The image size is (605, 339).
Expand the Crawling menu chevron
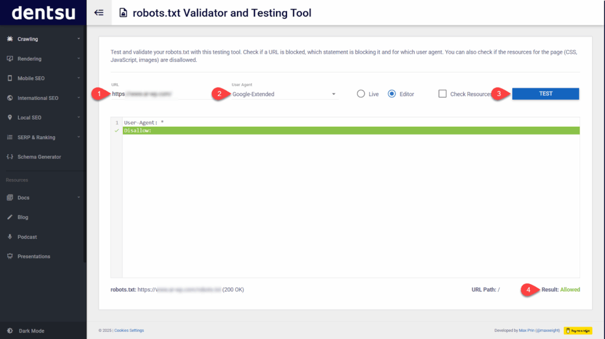pos(79,39)
